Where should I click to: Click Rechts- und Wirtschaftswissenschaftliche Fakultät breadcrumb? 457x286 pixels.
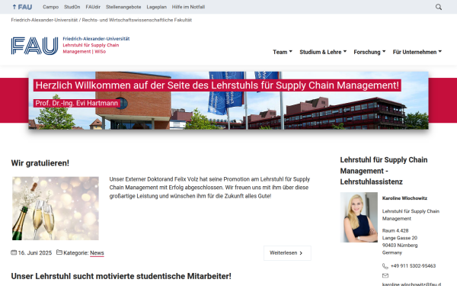(x=137, y=20)
